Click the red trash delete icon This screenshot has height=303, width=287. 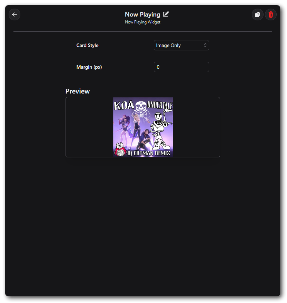pyautogui.click(x=270, y=14)
